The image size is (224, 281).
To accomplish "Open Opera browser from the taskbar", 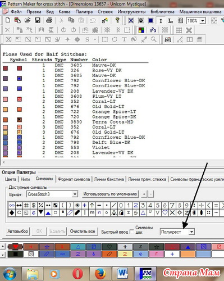I will [x=77, y=274].
